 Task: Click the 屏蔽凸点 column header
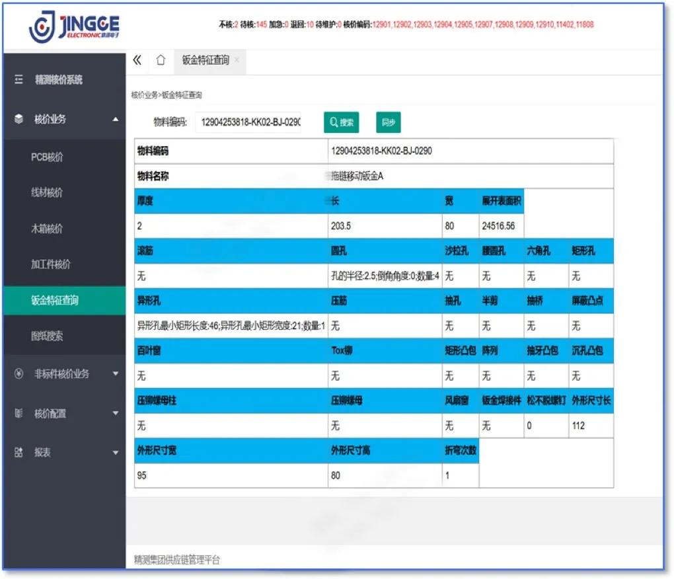(x=591, y=301)
